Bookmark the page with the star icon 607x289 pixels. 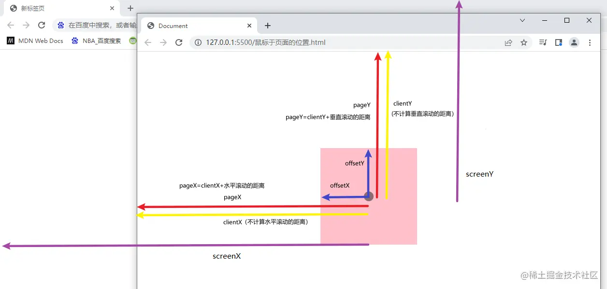click(x=524, y=42)
